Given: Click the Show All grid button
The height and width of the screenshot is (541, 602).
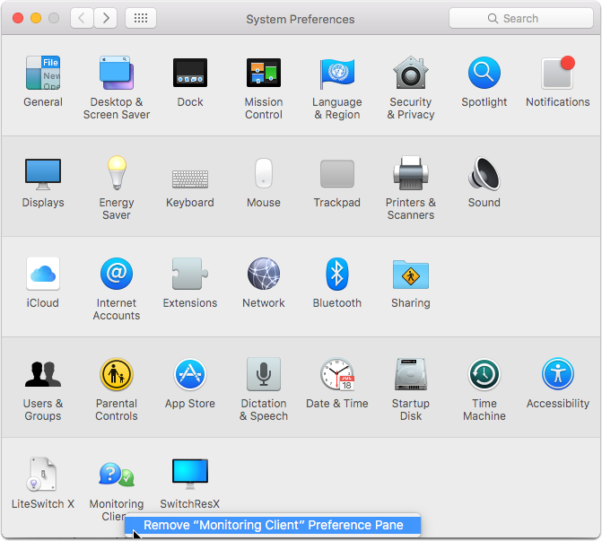Looking at the screenshot, I should tap(141, 18).
